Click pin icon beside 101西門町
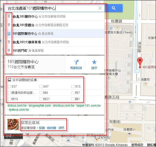 tap(9, 51)
